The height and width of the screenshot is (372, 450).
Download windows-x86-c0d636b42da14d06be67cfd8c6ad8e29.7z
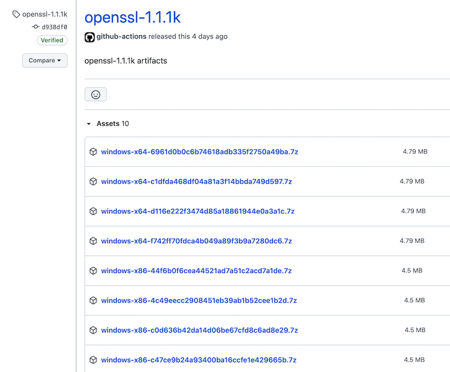coord(199,330)
